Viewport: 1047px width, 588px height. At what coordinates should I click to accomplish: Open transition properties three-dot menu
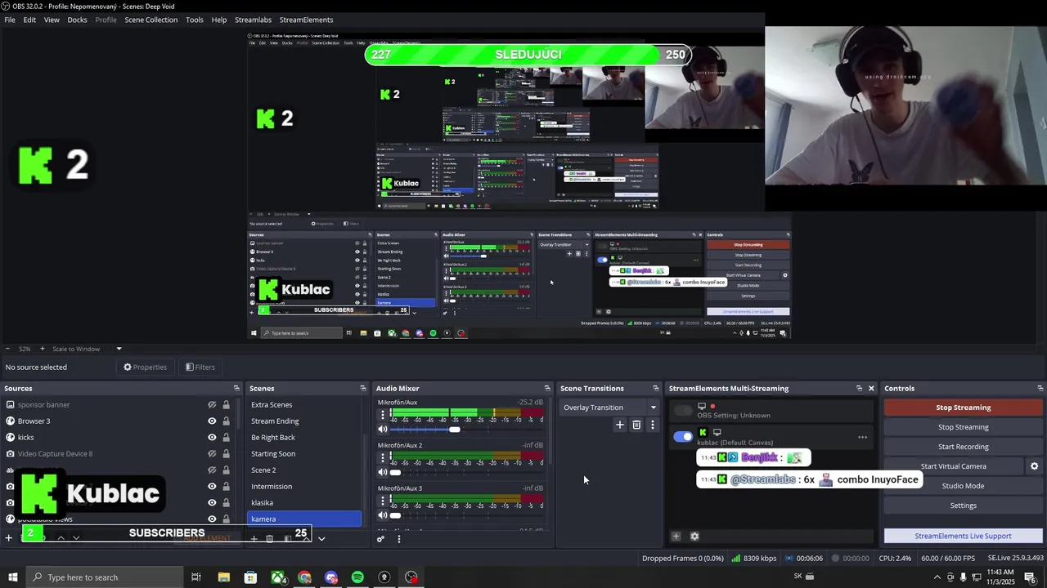pos(652,425)
